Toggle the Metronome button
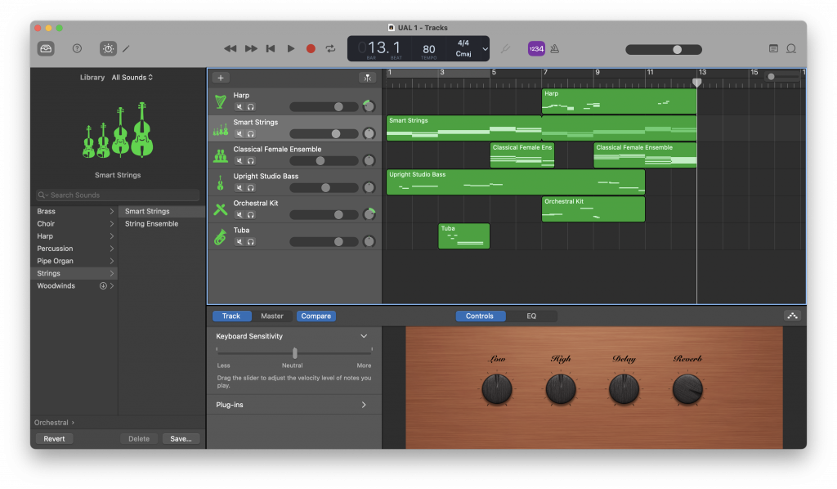The height and width of the screenshot is (489, 837). coord(555,48)
